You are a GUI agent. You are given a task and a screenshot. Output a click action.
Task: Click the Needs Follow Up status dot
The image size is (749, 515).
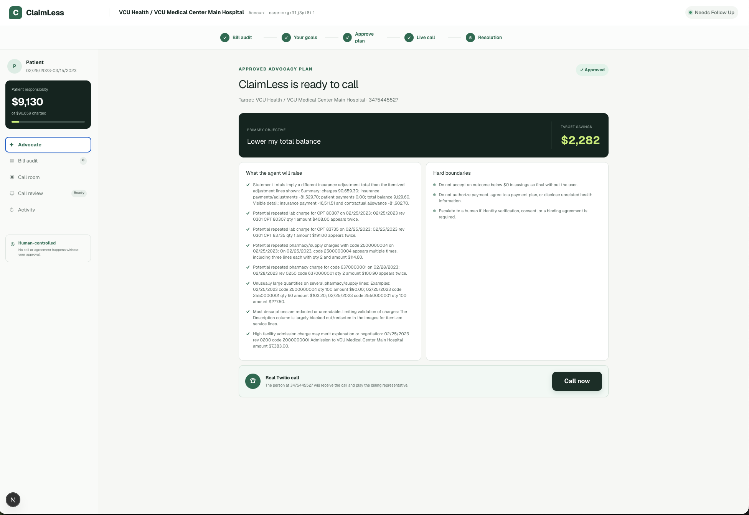pyautogui.click(x=690, y=13)
